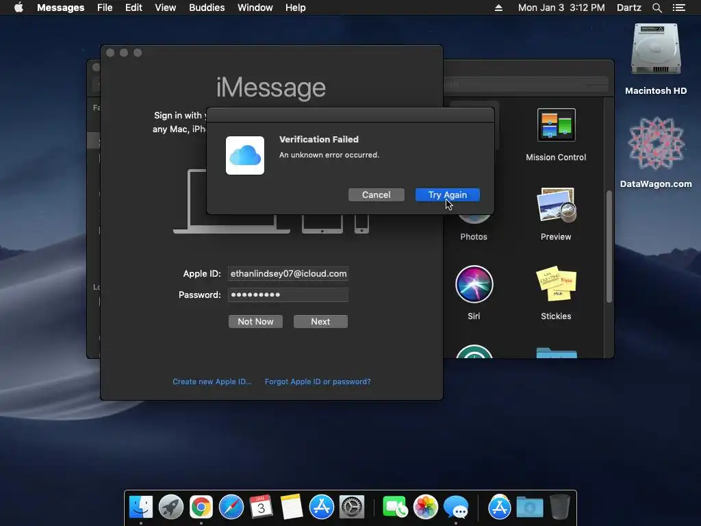Focus the Apple ID input field
Screen dimensions: 701x526
point(288,273)
